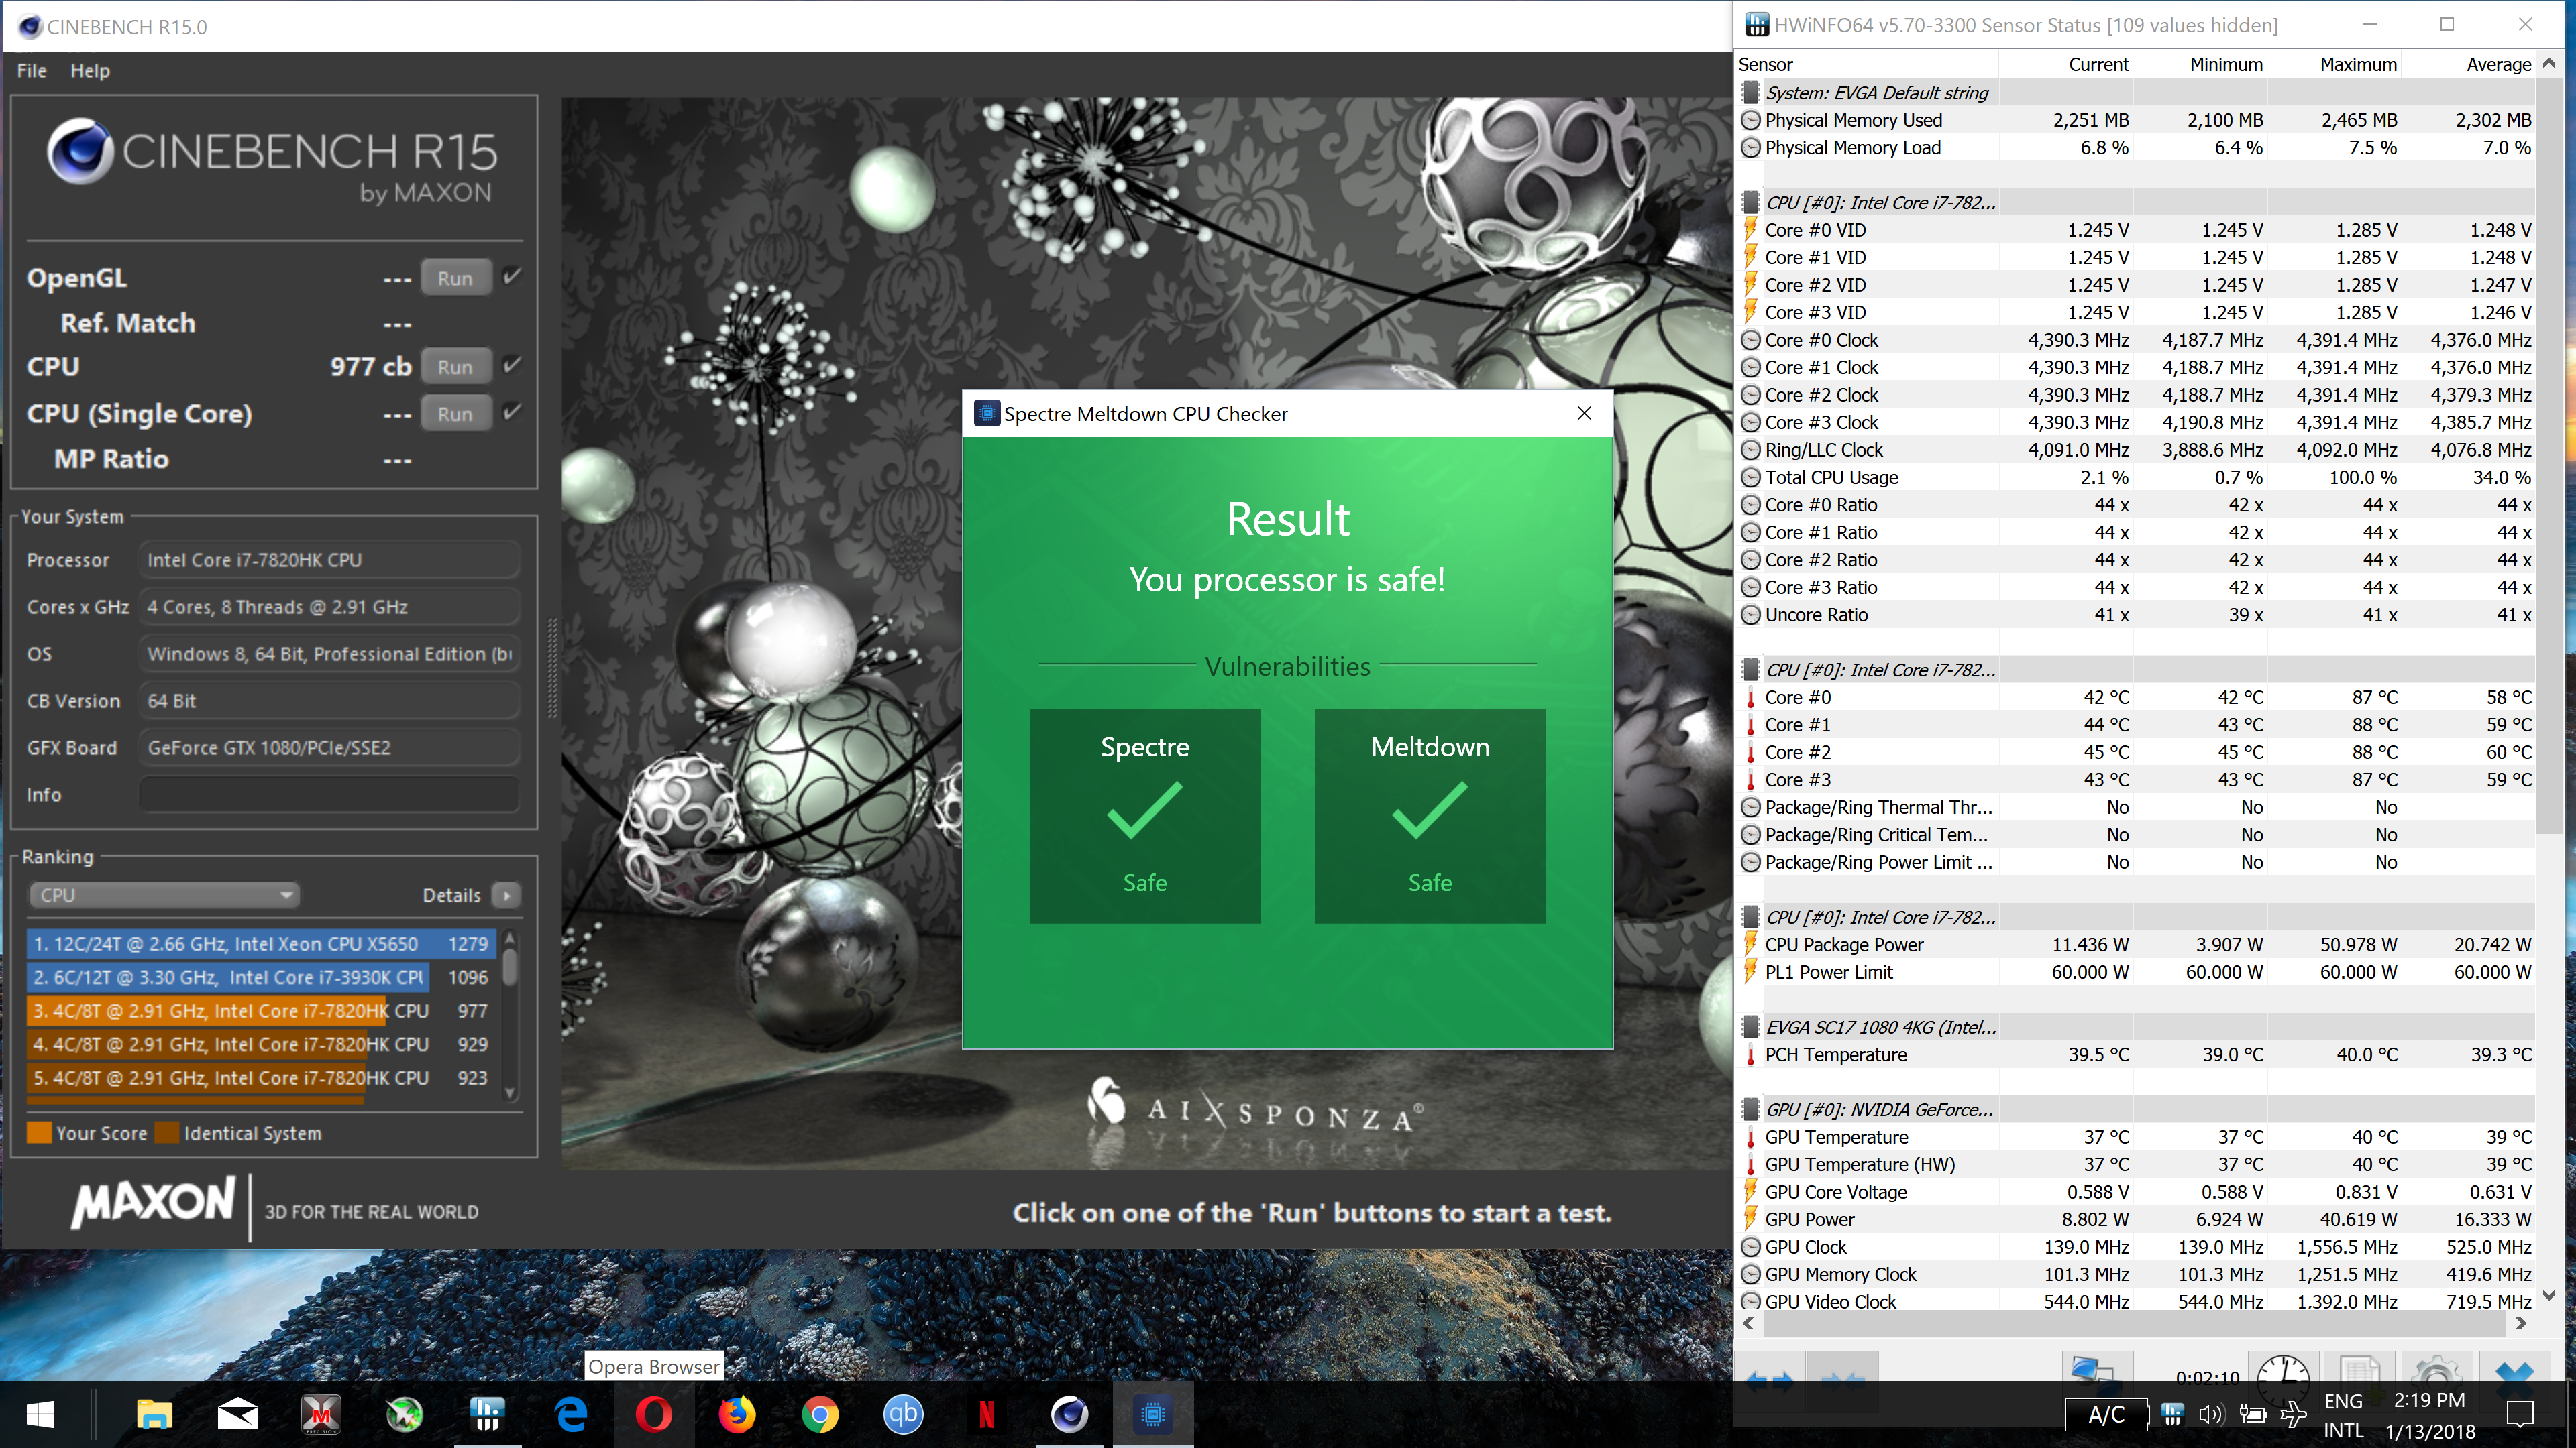Screen dimensions: 2576x1448
Task: Open Opera Browser from the taskbar
Action: [654, 1414]
